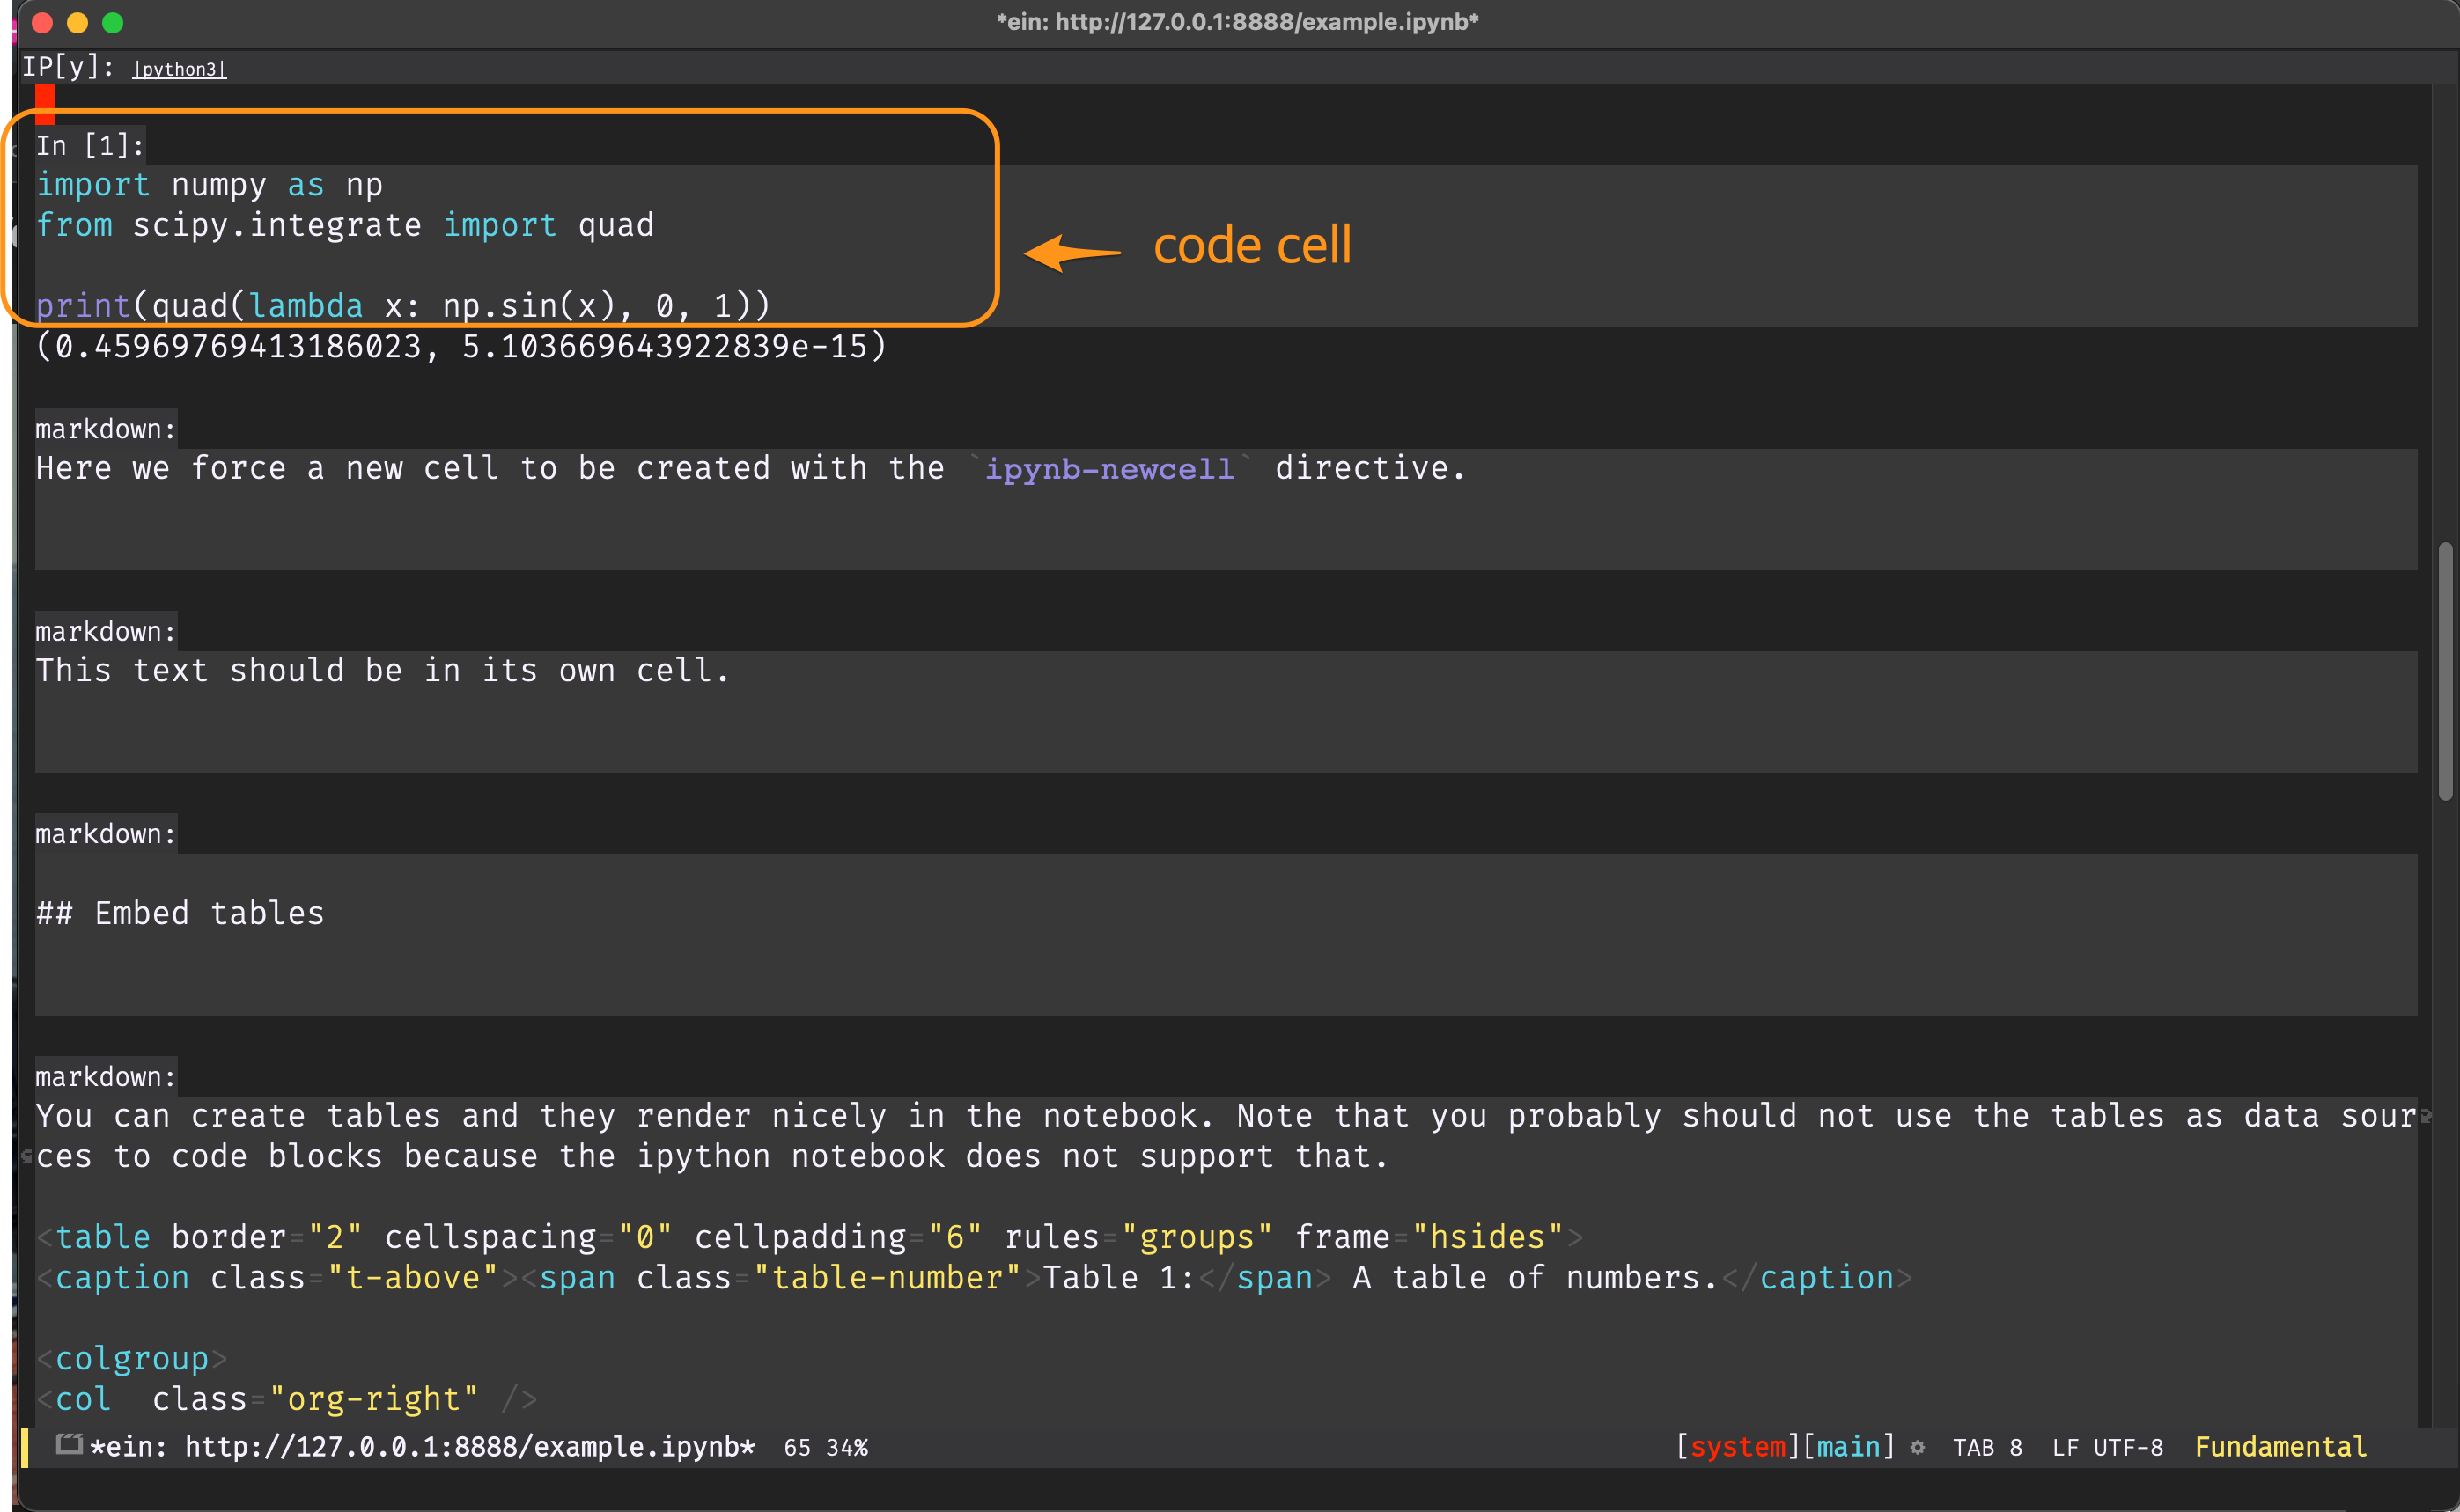Screen dimensions: 2460x1512
Task: Click the line-wrap indicator beside 'ces to code'
Action: click(x=27, y=1157)
